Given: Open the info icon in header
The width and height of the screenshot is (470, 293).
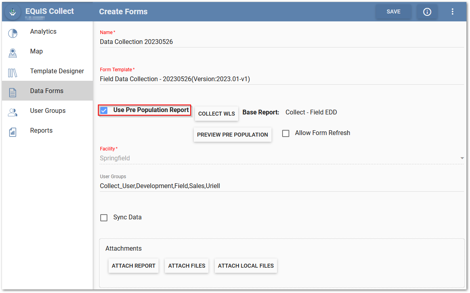Looking at the screenshot, I should [427, 12].
